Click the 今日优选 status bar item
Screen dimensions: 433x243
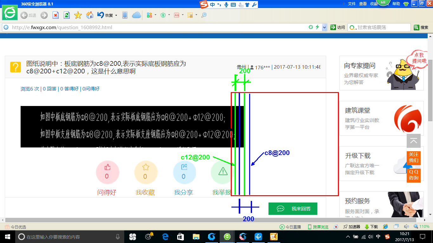[16, 227]
